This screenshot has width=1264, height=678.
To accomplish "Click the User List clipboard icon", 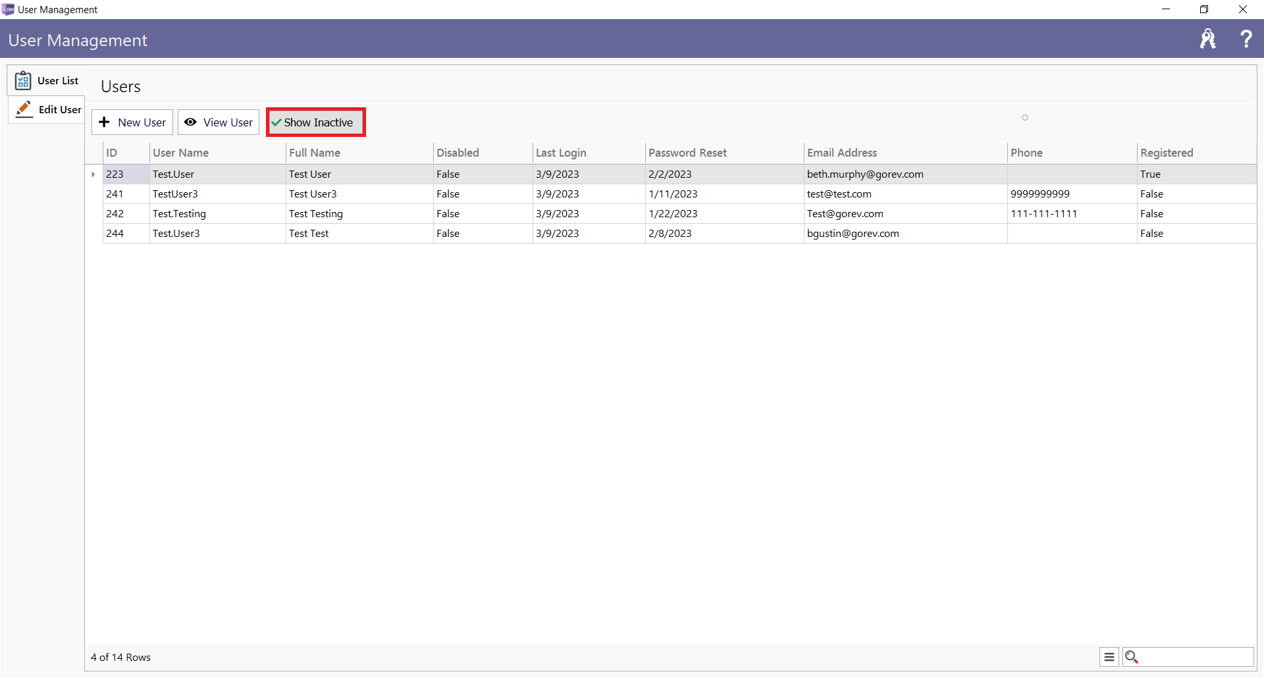I will [x=23, y=80].
